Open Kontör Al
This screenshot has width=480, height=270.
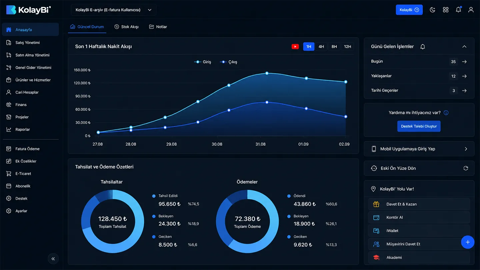419,217
